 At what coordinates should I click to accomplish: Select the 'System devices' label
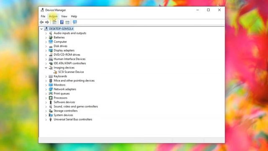pyautogui.click(x=63, y=115)
